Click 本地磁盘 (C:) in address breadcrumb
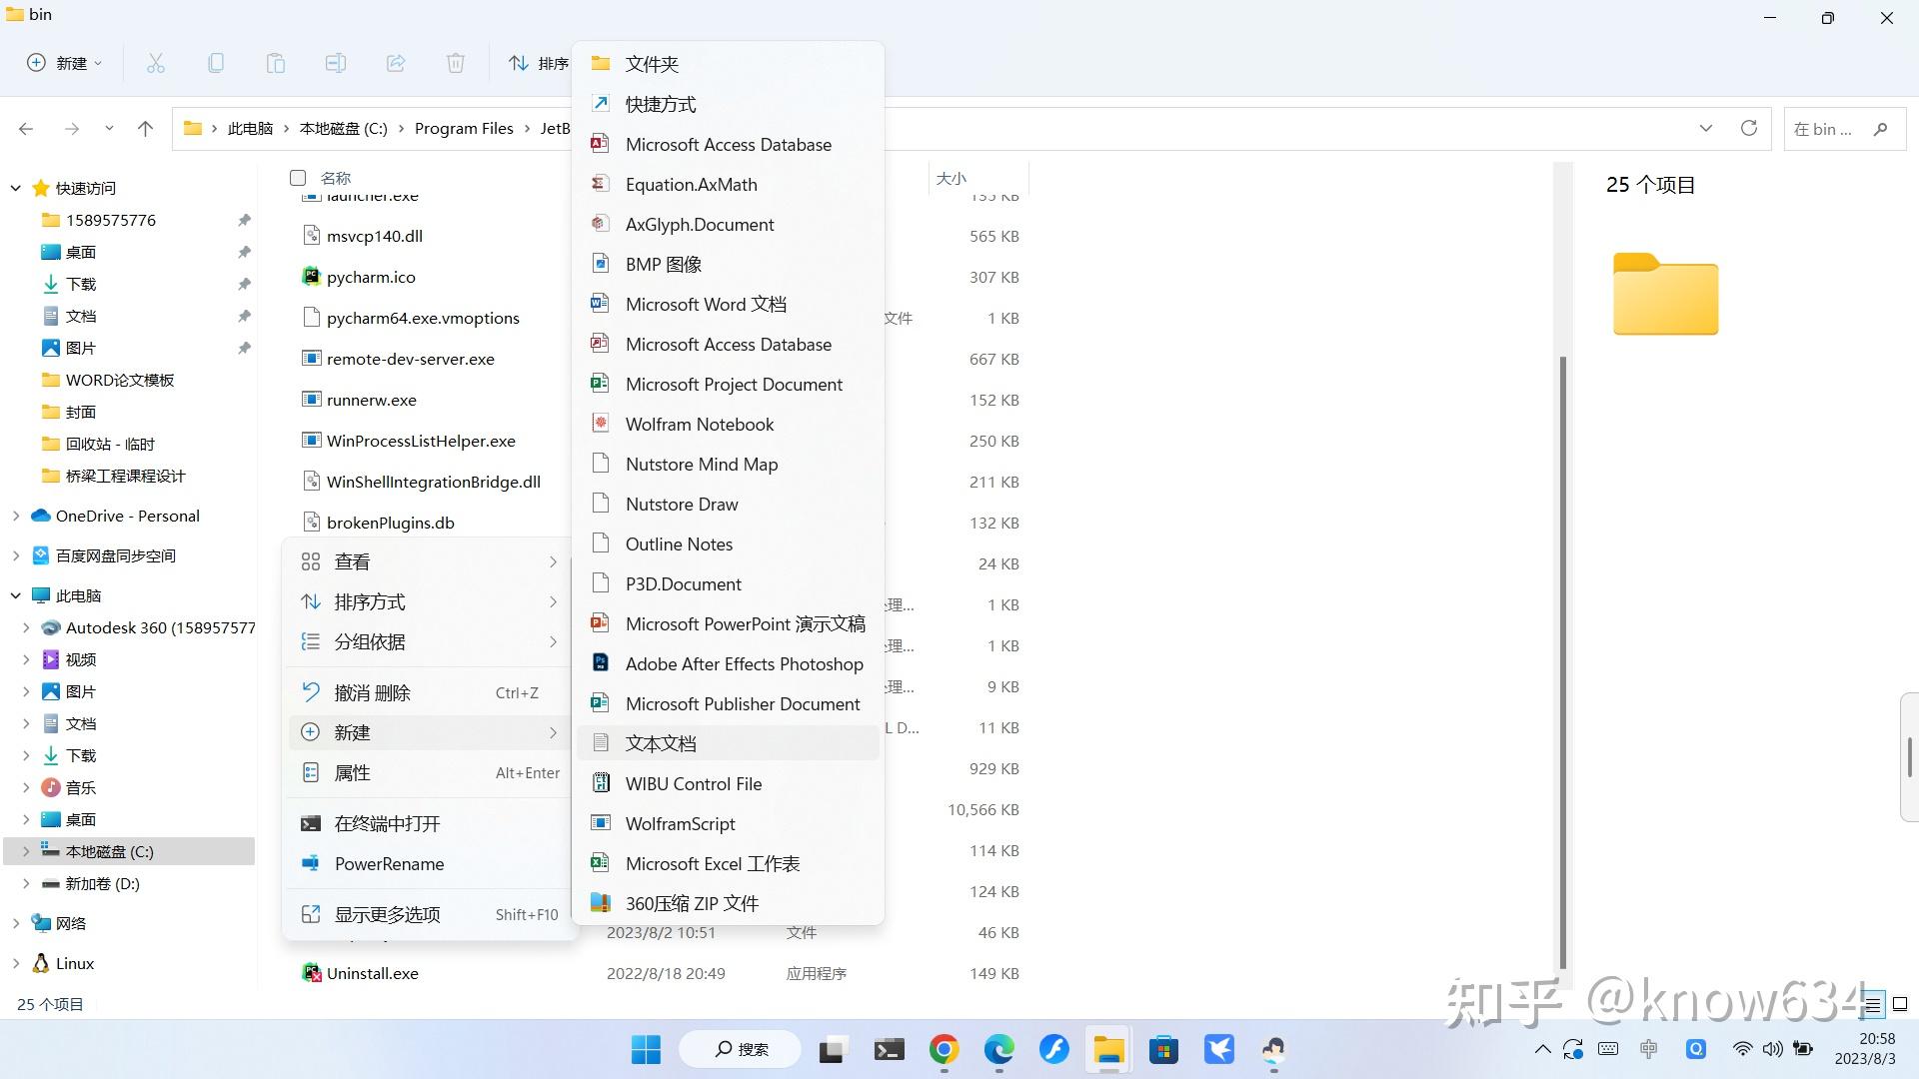This screenshot has height=1079, width=1919. click(344, 129)
